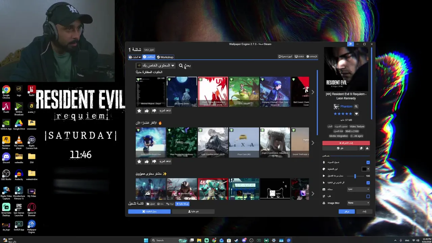The height and width of the screenshot is (243, 432).
Task: Click the Media Integration tag
Action: pyautogui.click(x=338, y=136)
